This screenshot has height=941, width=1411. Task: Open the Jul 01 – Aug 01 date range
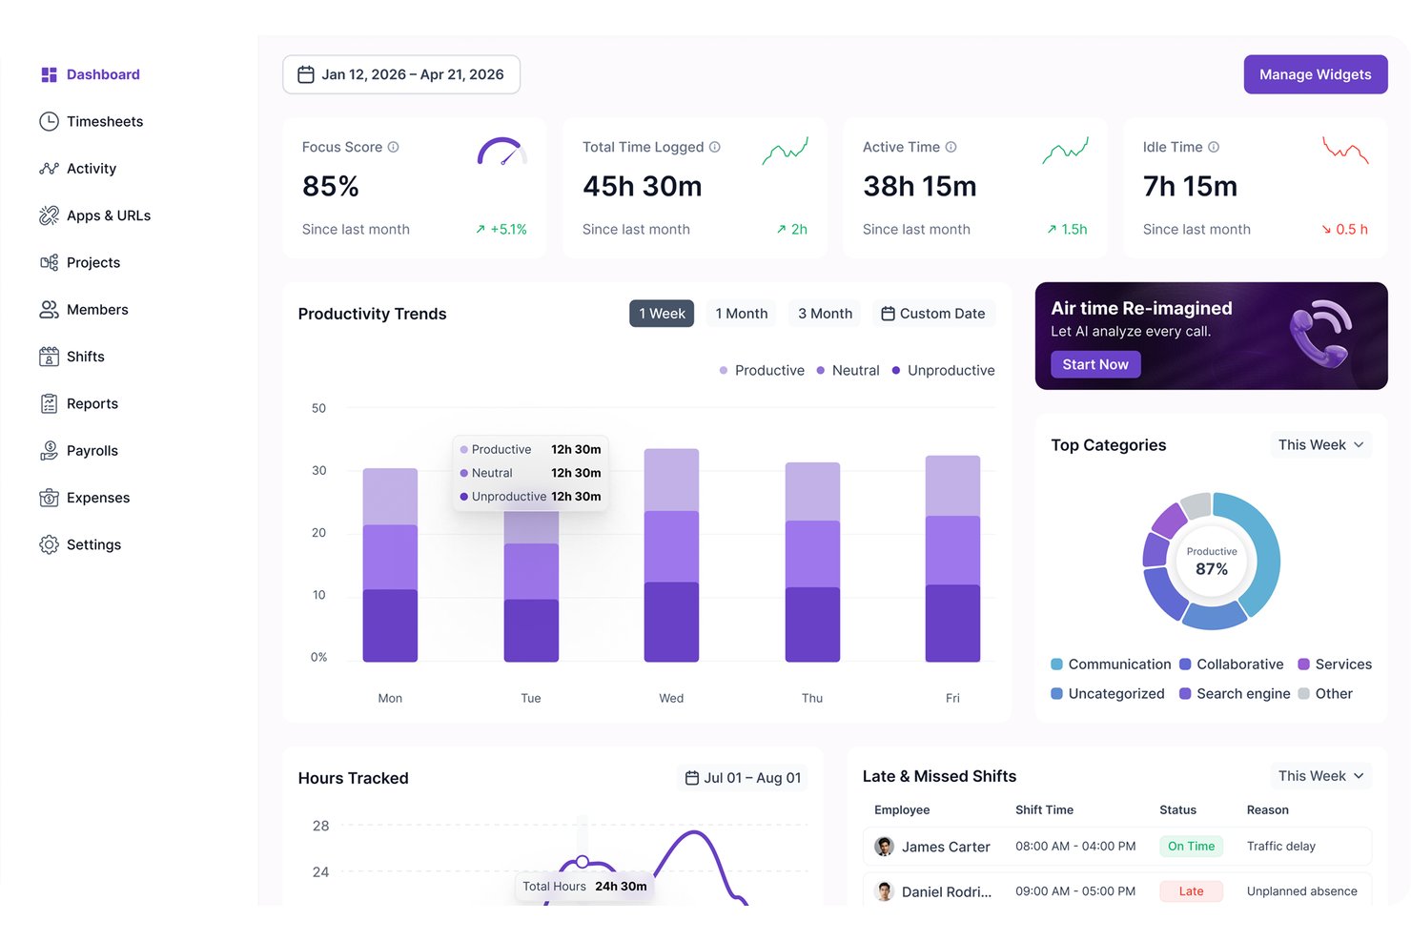click(743, 778)
